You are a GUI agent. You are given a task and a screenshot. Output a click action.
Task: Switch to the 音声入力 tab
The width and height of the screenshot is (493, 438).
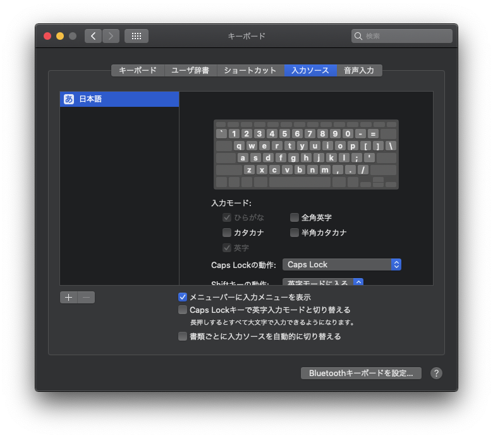point(359,70)
